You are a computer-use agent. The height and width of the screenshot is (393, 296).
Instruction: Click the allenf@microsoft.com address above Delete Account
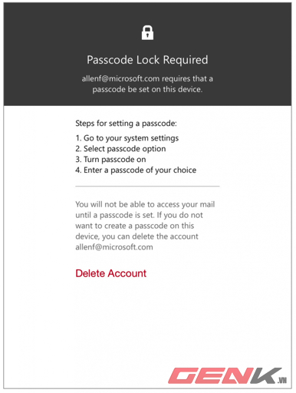point(114,247)
